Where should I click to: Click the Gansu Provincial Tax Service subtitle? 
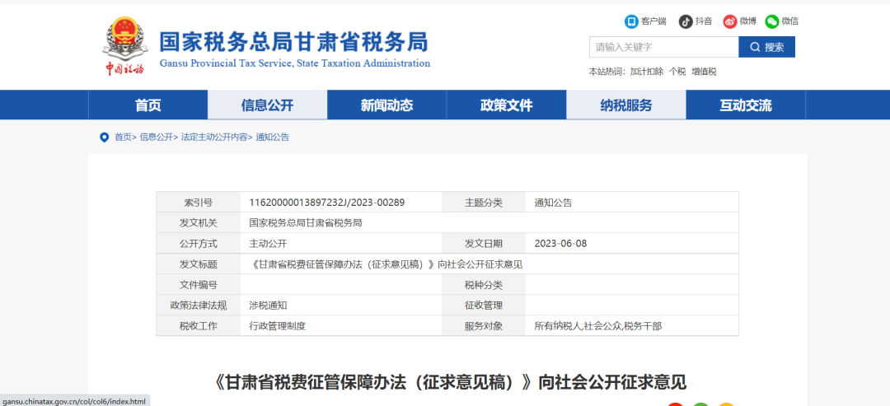(295, 63)
